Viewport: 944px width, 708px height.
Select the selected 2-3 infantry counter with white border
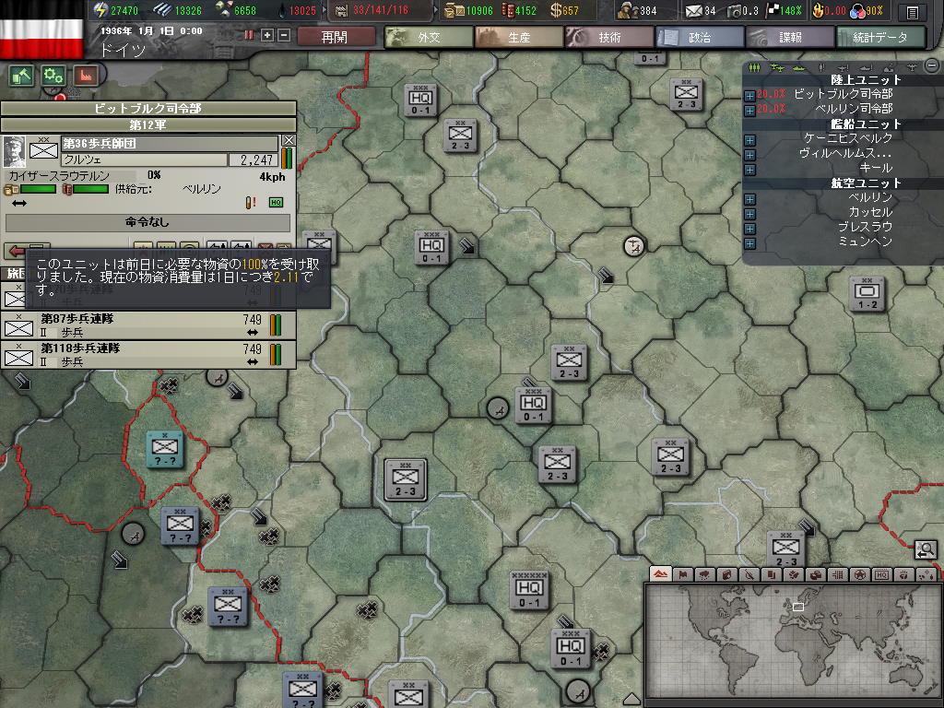coord(406,479)
